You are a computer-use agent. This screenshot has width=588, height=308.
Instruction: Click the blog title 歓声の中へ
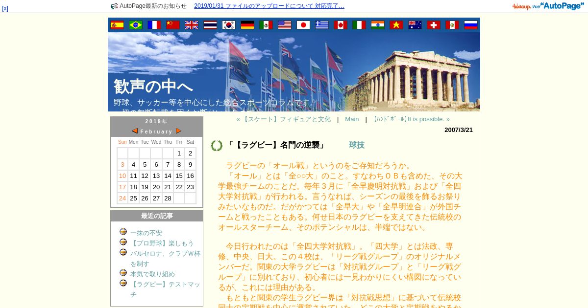point(153,87)
